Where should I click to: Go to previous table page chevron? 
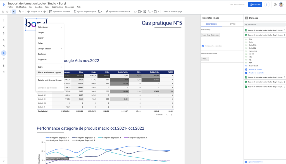(167, 115)
